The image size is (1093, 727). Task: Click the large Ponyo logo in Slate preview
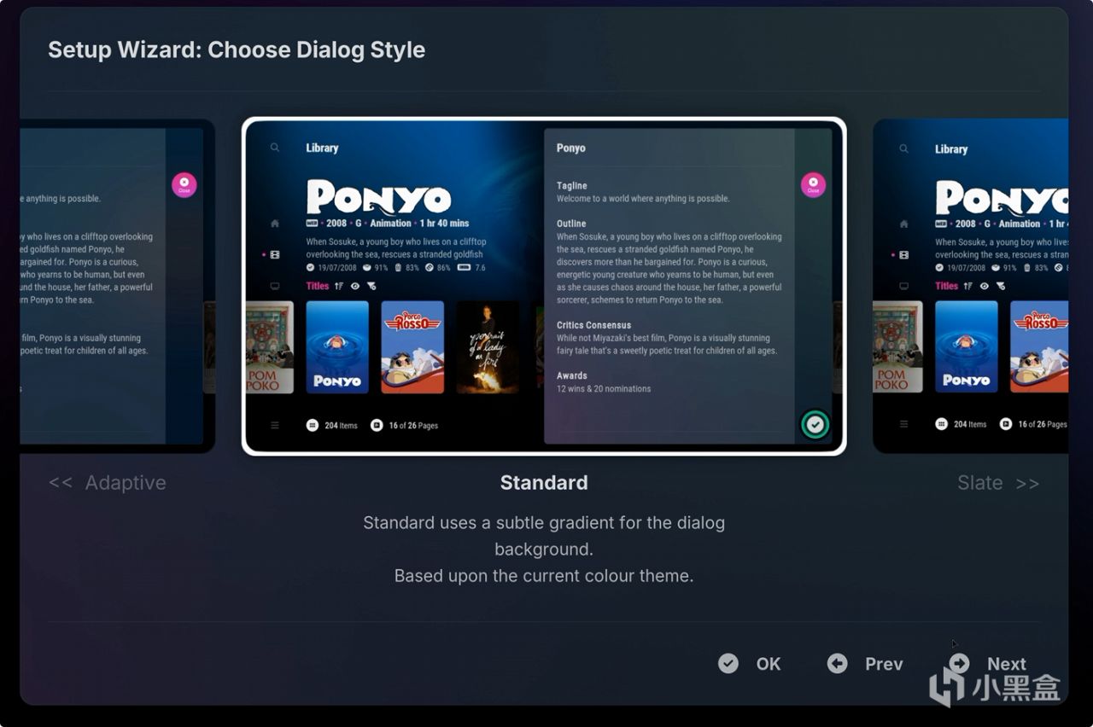coord(1002,197)
